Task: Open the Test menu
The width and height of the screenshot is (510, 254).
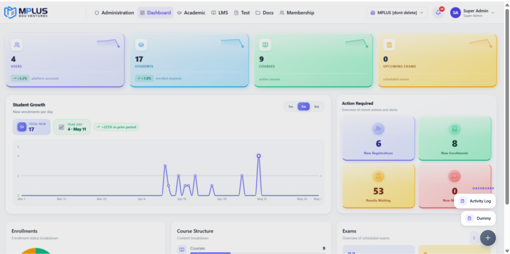Action: [242, 13]
